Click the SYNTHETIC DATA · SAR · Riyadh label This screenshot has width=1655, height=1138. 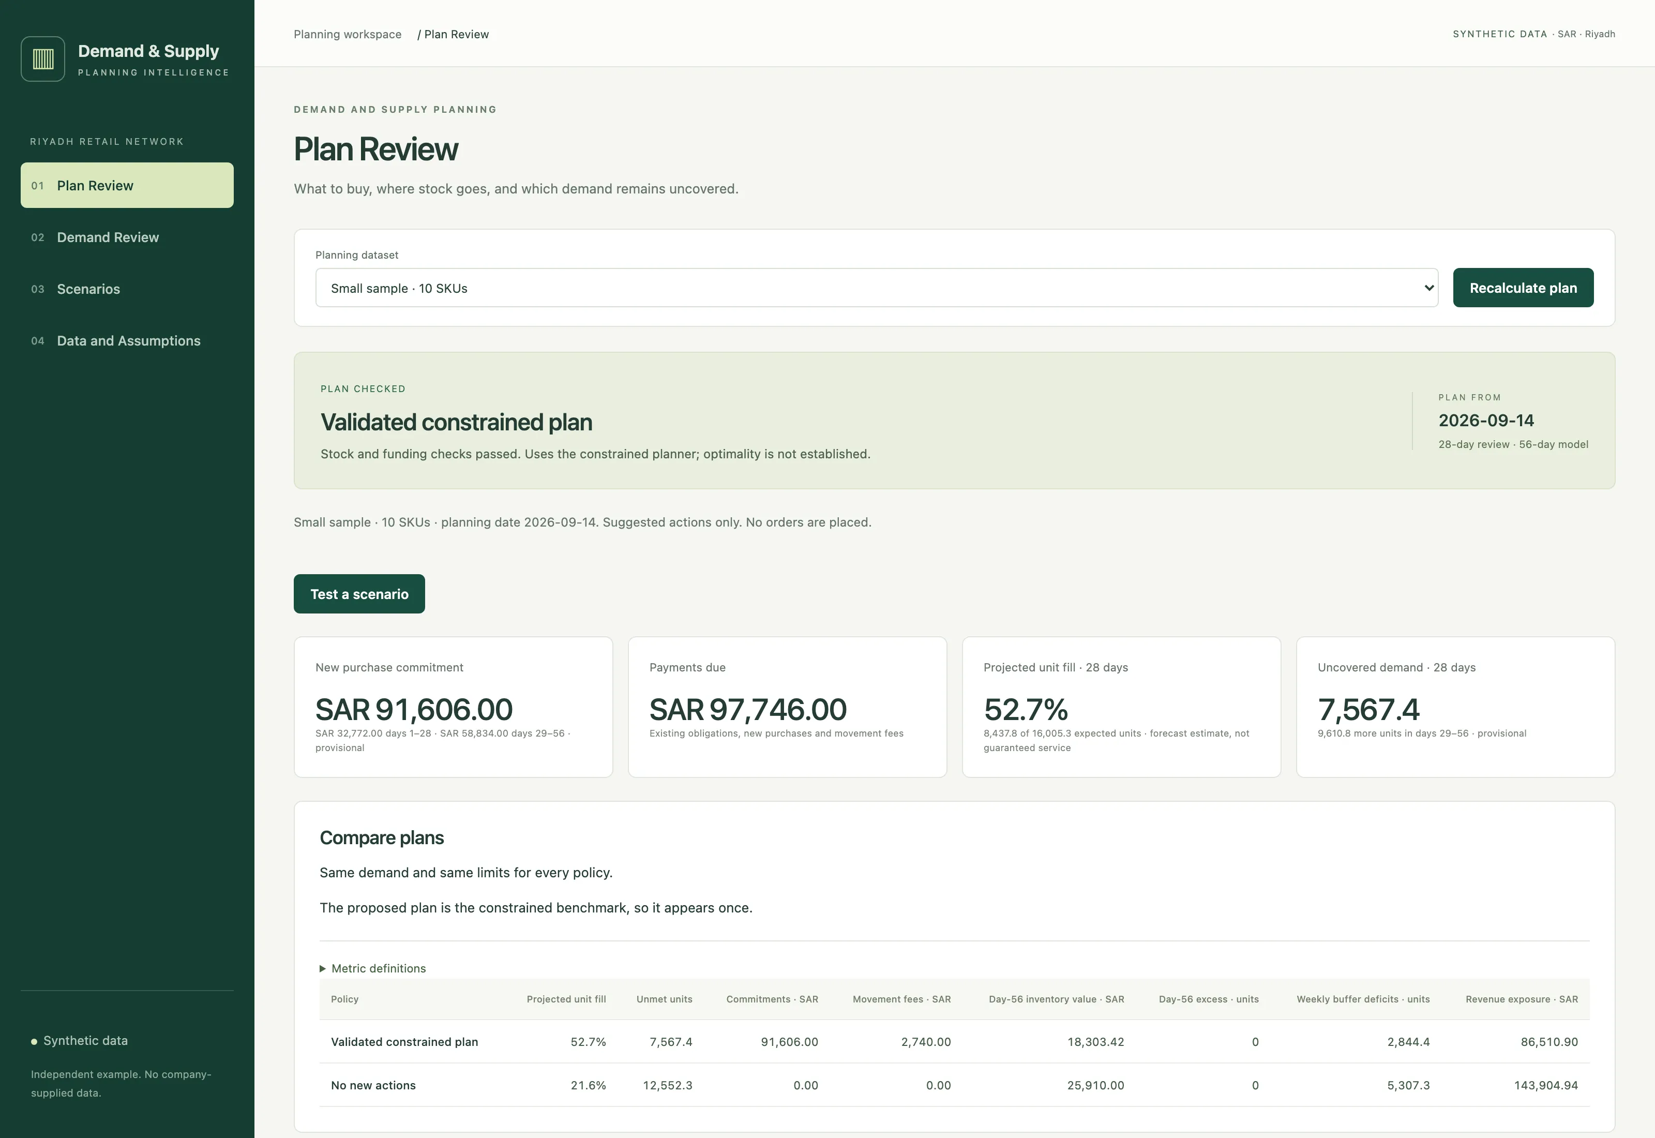pos(1534,34)
